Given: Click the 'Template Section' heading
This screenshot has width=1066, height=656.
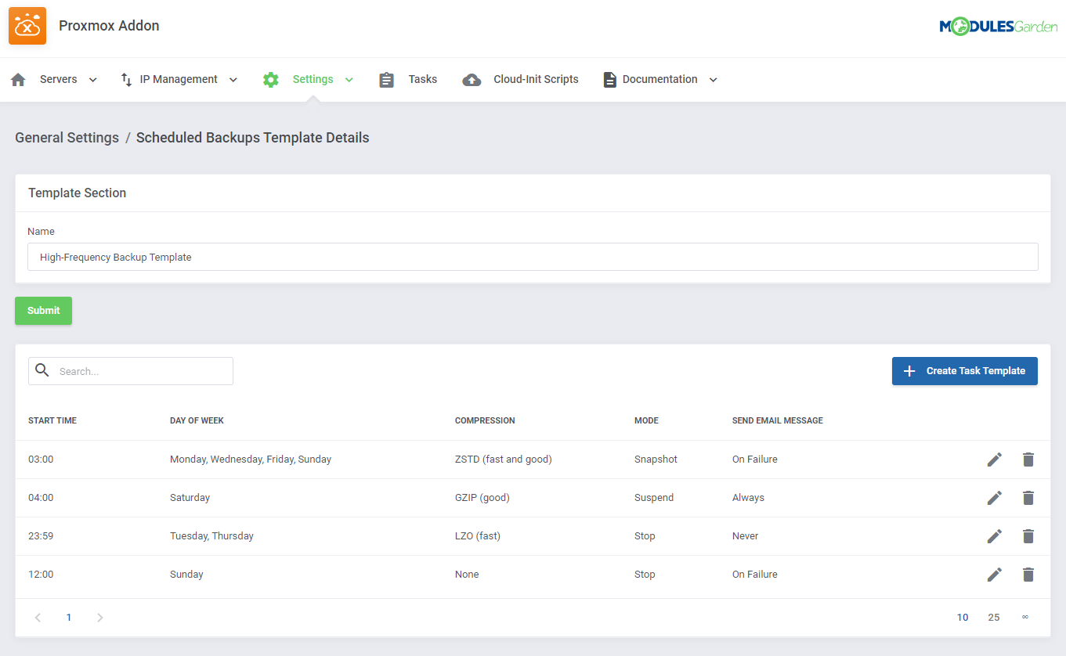Looking at the screenshot, I should click(78, 193).
